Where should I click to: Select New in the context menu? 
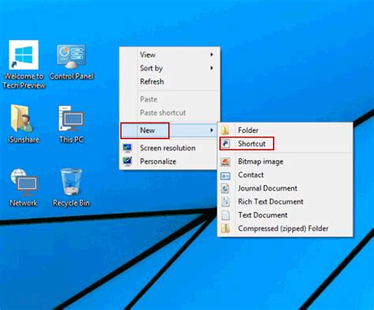(x=169, y=130)
